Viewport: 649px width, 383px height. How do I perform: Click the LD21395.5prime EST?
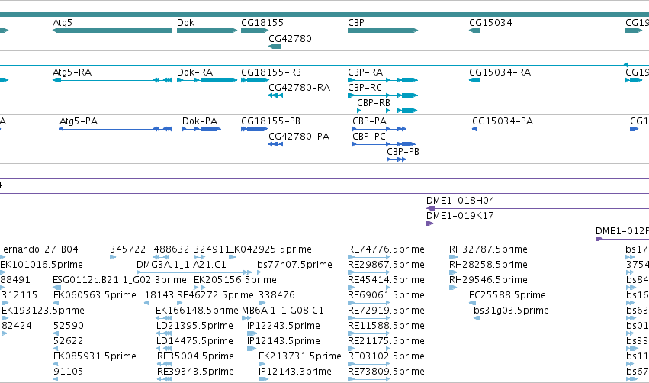[x=164, y=333]
